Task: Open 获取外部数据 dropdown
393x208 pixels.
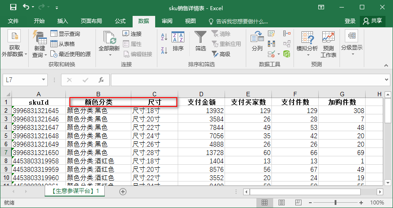Action: click(14, 44)
